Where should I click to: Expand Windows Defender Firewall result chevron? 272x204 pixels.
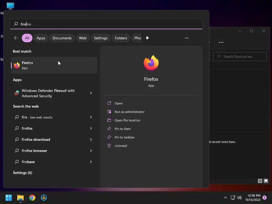point(91,93)
